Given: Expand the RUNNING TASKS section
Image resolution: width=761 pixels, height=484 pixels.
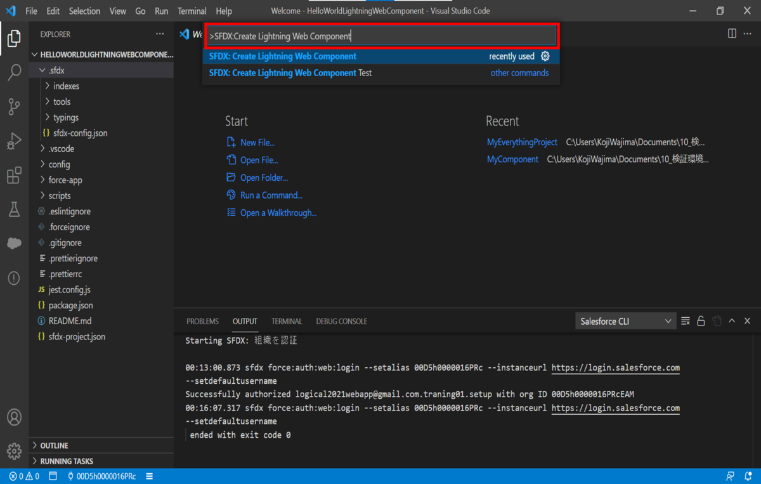Looking at the screenshot, I should [101, 461].
